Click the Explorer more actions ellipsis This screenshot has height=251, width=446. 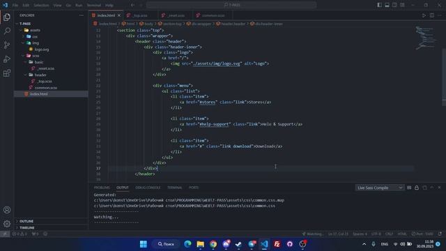(82, 15)
